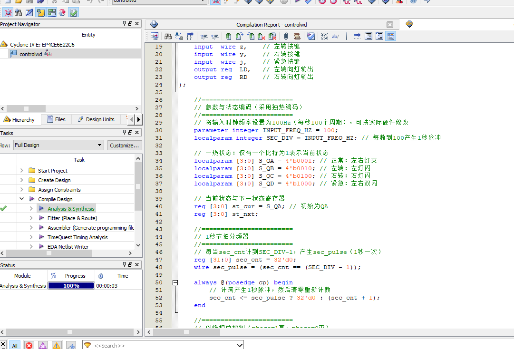This screenshot has height=349, width=514.
Task: Click the binoculars Node Finder icon in top toolbar
Action: click(19, 13)
